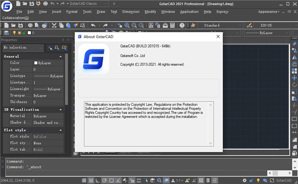Open the No selection dropdown in Properties
The image size is (298, 184).
(x=23, y=48)
